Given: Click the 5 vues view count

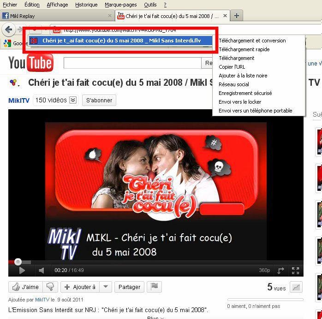Looking at the screenshot, I should click(x=276, y=287).
